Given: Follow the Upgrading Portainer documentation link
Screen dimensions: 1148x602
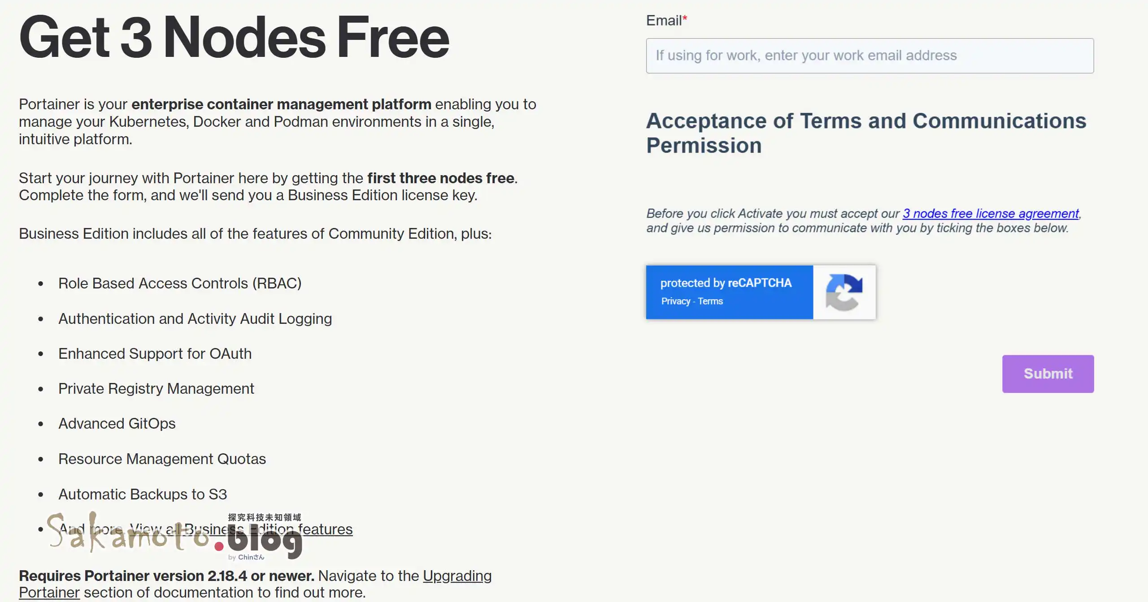Looking at the screenshot, I should (x=457, y=576).
